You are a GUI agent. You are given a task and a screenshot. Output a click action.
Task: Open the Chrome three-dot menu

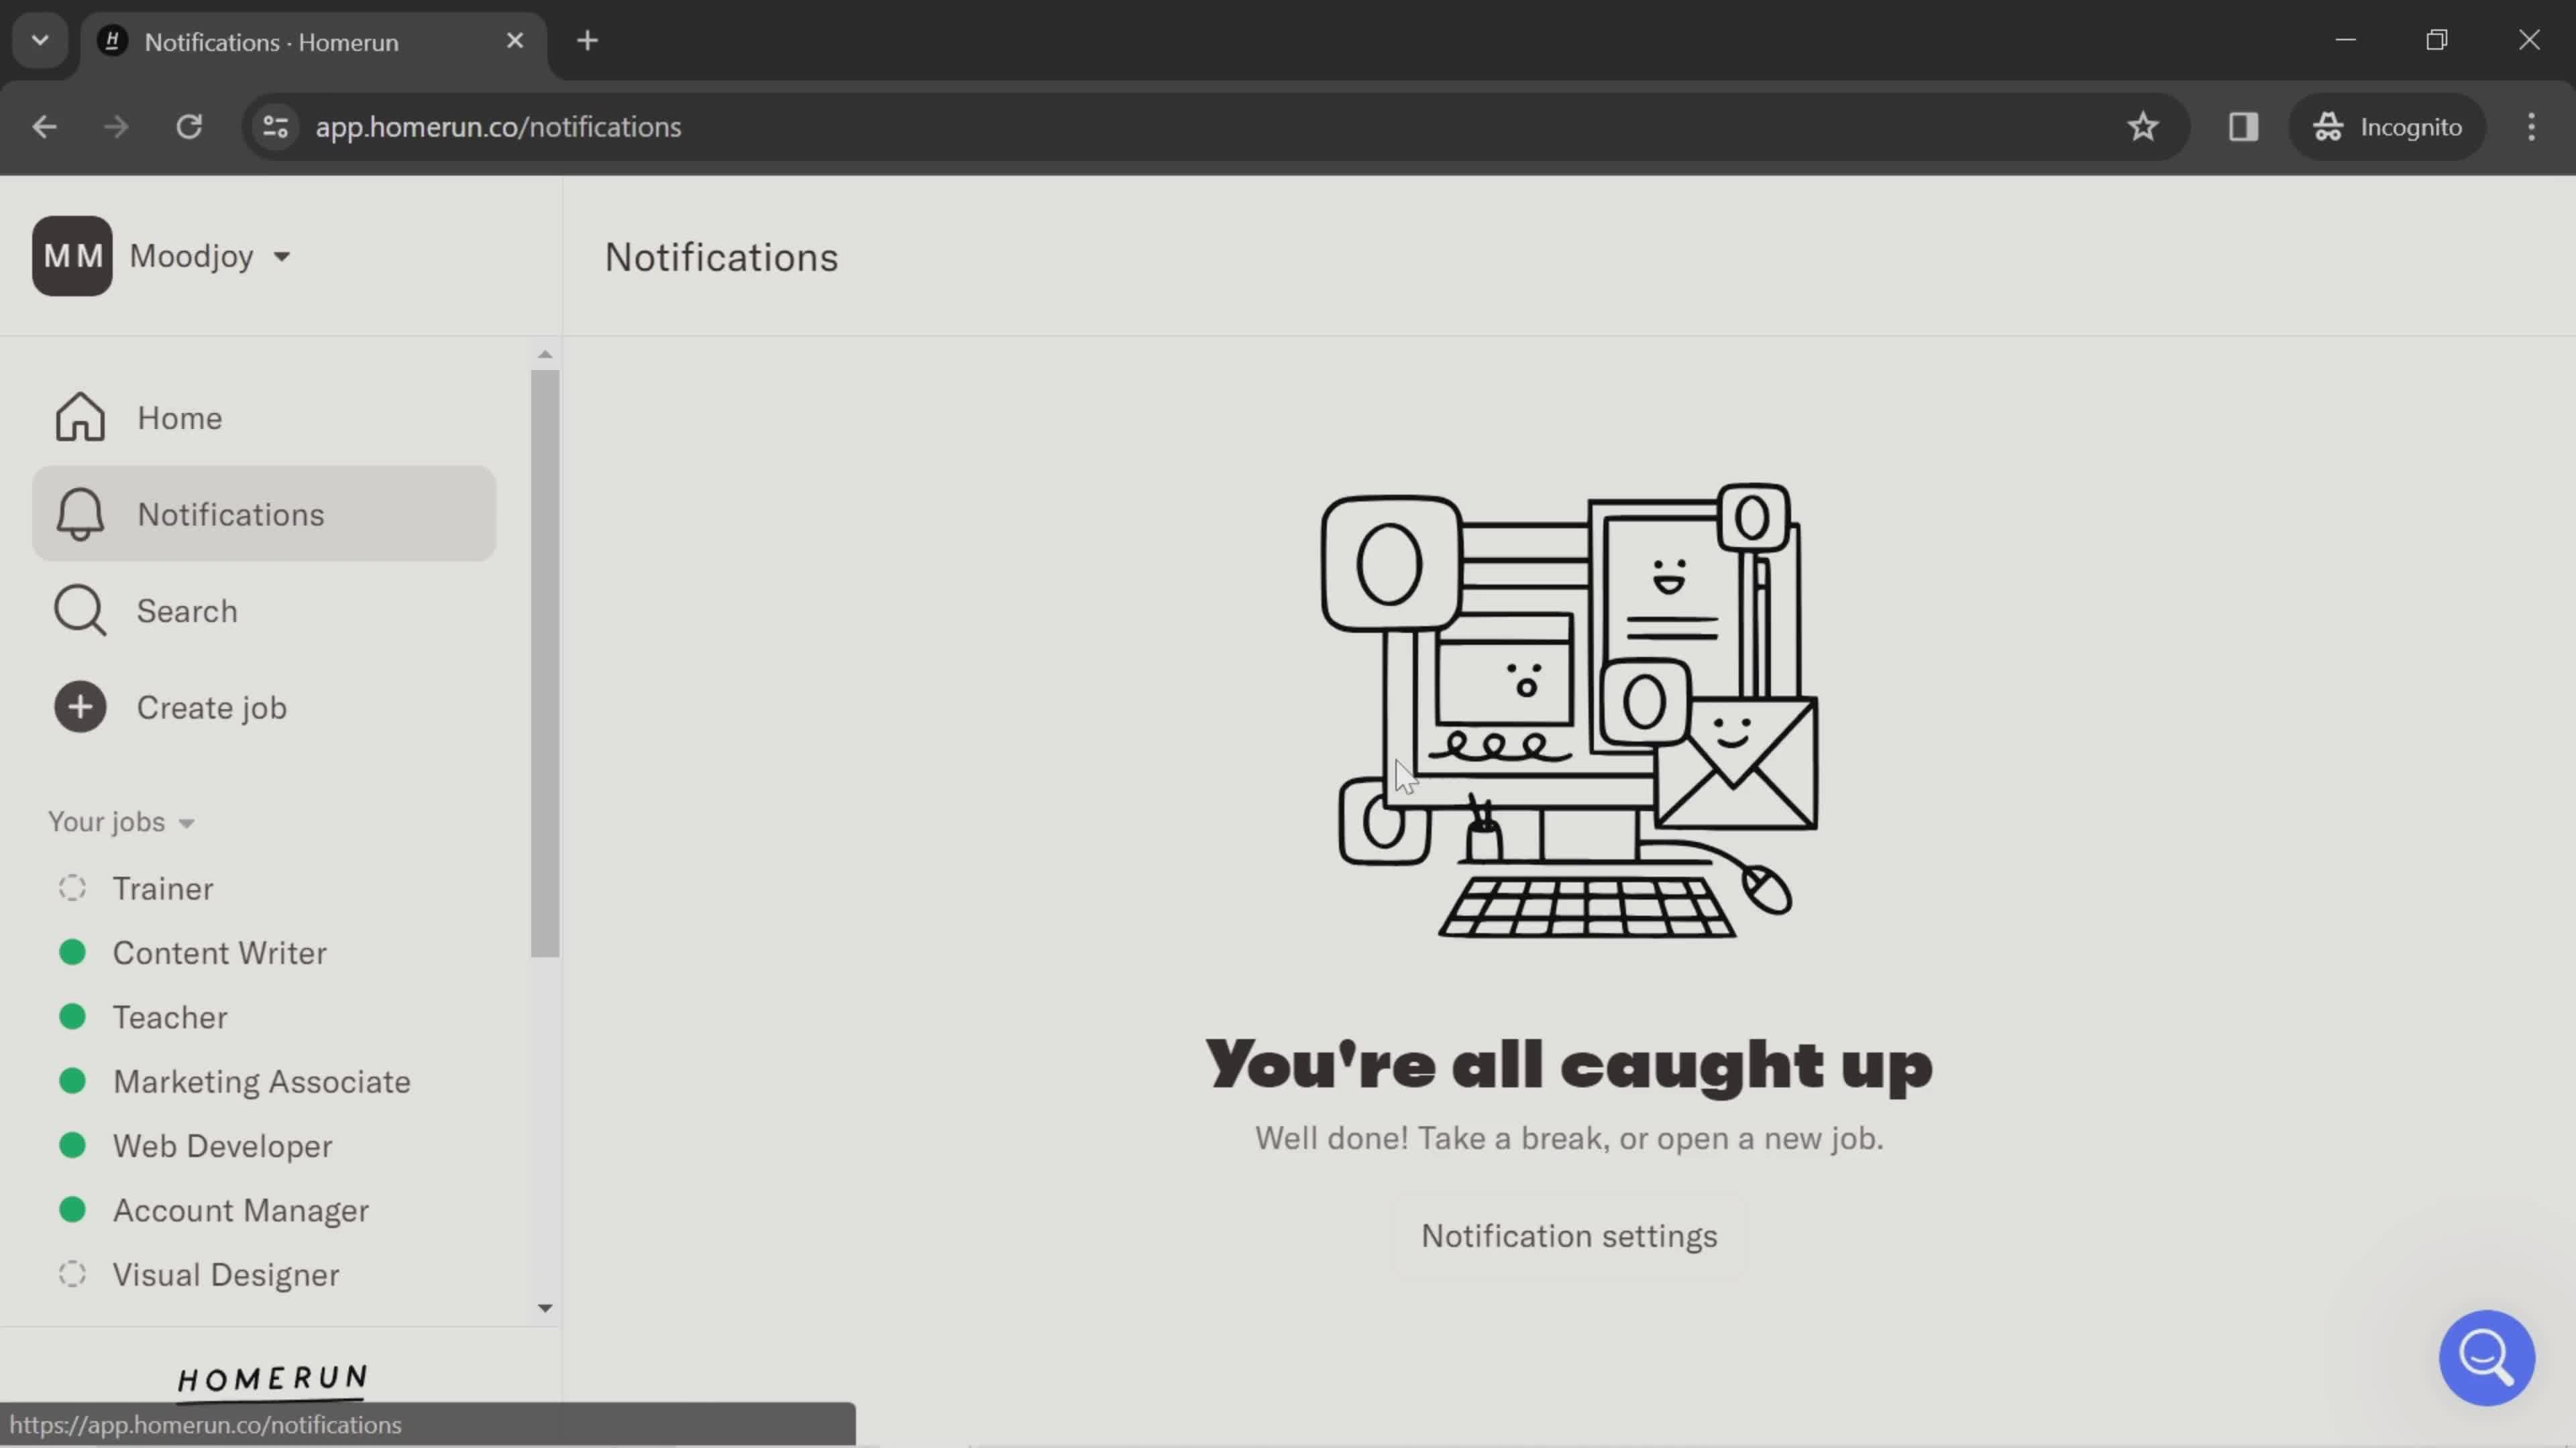2531,127
